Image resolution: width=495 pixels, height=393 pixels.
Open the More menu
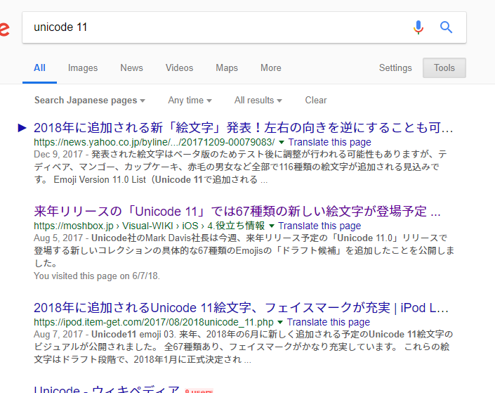(x=271, y=67)
